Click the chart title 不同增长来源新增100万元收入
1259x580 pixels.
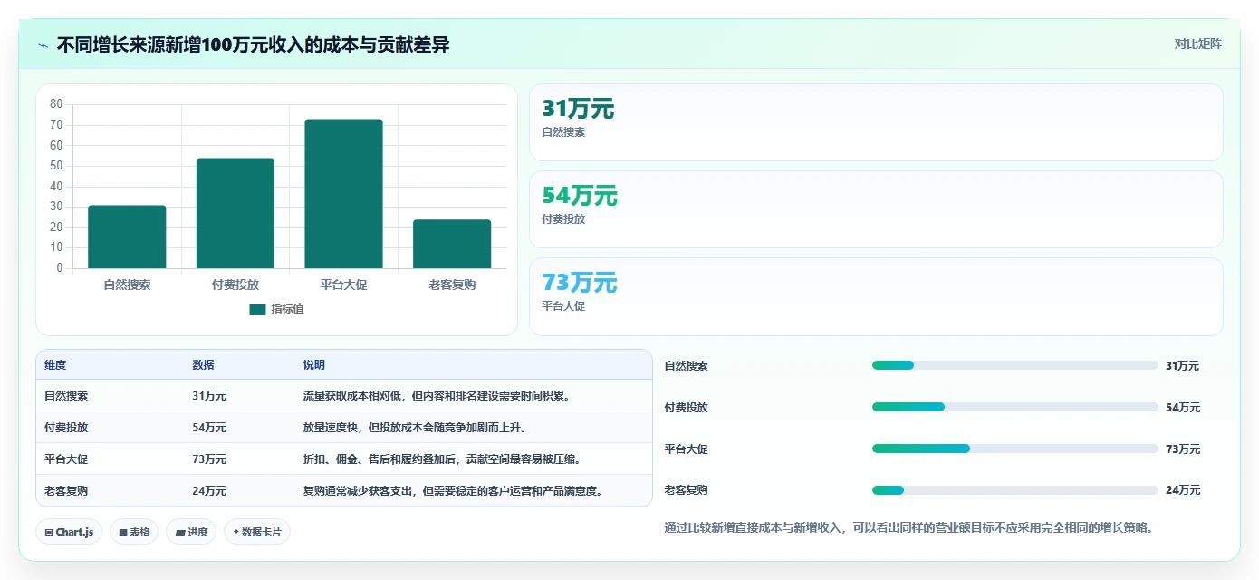[253, 45]
